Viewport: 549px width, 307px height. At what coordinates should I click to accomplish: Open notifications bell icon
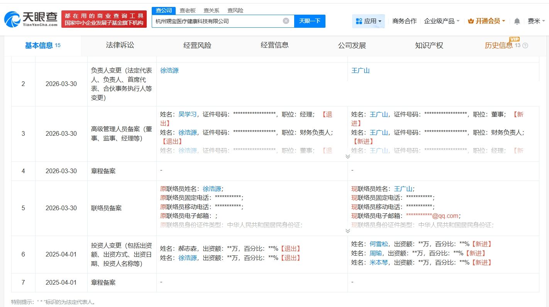[x=517, y=21]
